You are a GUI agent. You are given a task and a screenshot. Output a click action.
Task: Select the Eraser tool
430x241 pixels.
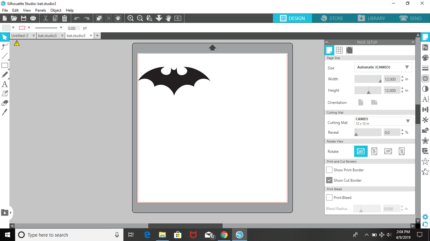click(x=5, y=103)
